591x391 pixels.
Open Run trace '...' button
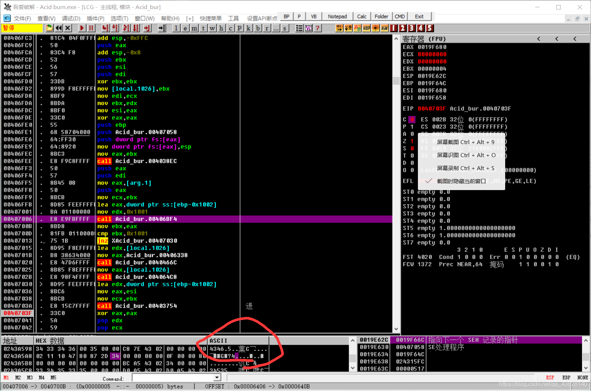276,28
